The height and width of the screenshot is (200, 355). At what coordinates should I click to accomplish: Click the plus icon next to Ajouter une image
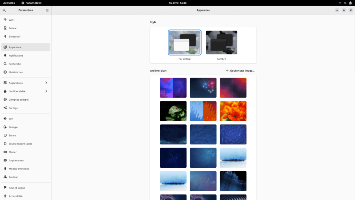pyautogui.click(x=227, y=71)
